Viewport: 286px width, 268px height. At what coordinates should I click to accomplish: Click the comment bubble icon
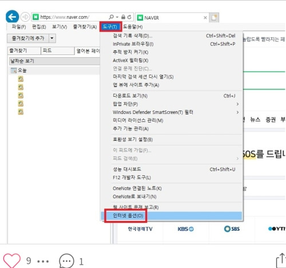(x=66, y=261)
